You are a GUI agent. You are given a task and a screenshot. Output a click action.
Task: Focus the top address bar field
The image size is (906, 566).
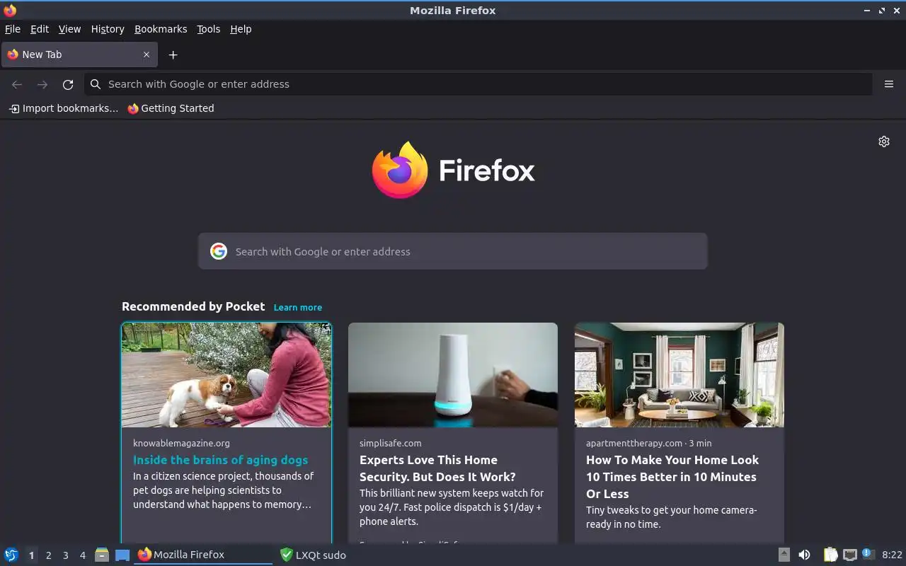tap(478, 84)
